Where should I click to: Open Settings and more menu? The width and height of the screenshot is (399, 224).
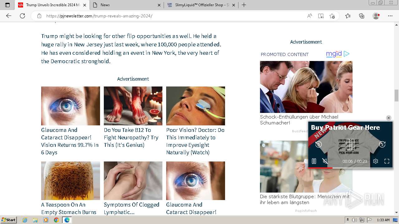pyautogui.click(x=390, y=16)
